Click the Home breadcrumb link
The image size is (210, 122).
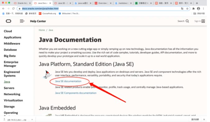[42, 30]
